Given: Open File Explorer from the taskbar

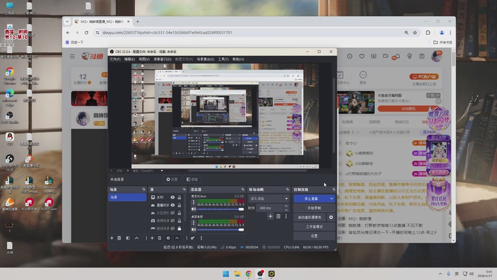Looking at the screenshot, I should click(x=237, y=274).
